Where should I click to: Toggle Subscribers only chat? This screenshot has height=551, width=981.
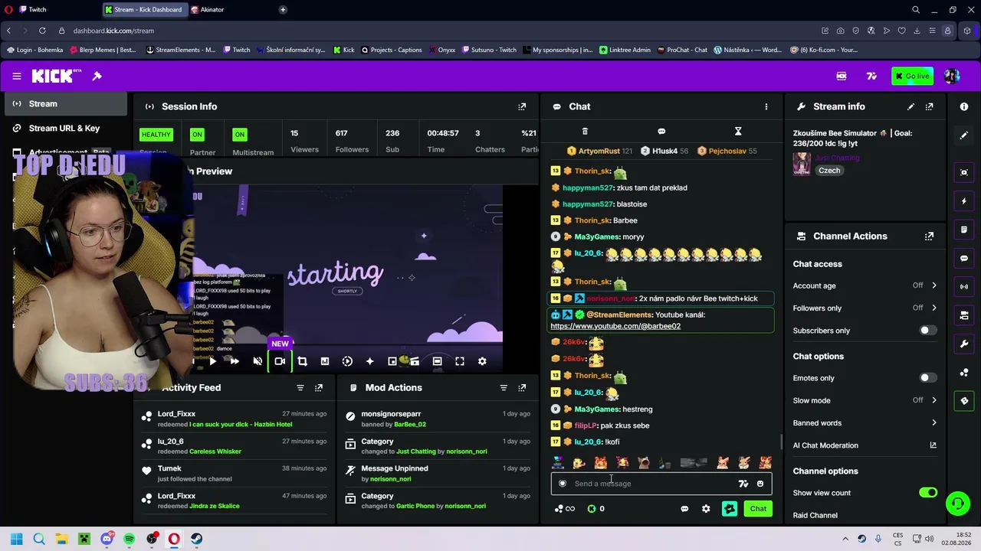[x=927, y=331]
